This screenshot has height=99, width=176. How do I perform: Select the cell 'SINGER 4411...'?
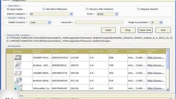pyautogui.click(x=42, y=57)
